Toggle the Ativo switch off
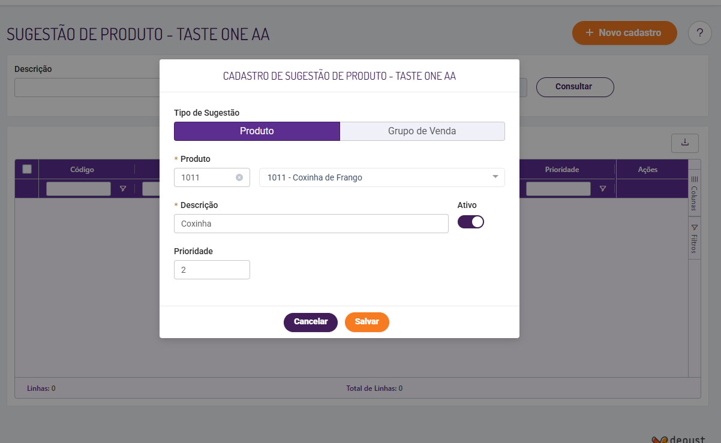The image size is (721, 443). click(x=471, y=222)
